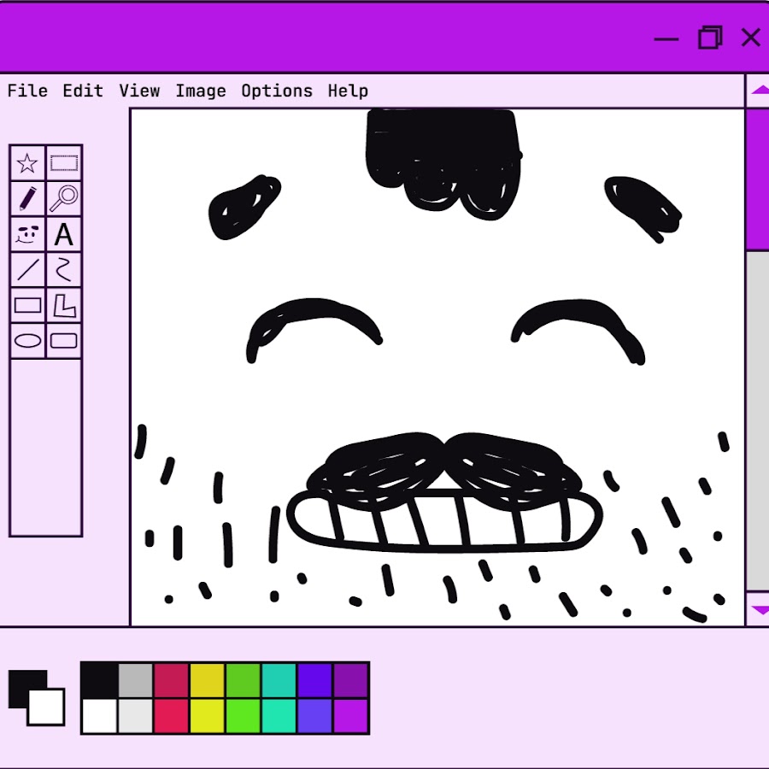Select the polygon shape tool
Screen dimensions: 769x769
point(64,305)
